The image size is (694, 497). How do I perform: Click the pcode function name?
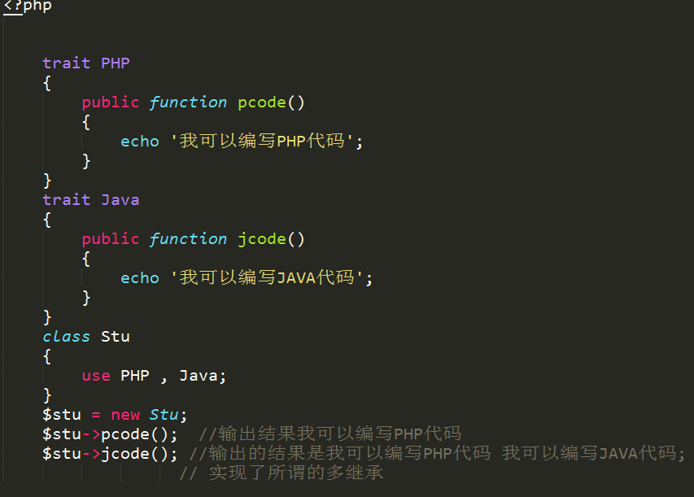262,102
